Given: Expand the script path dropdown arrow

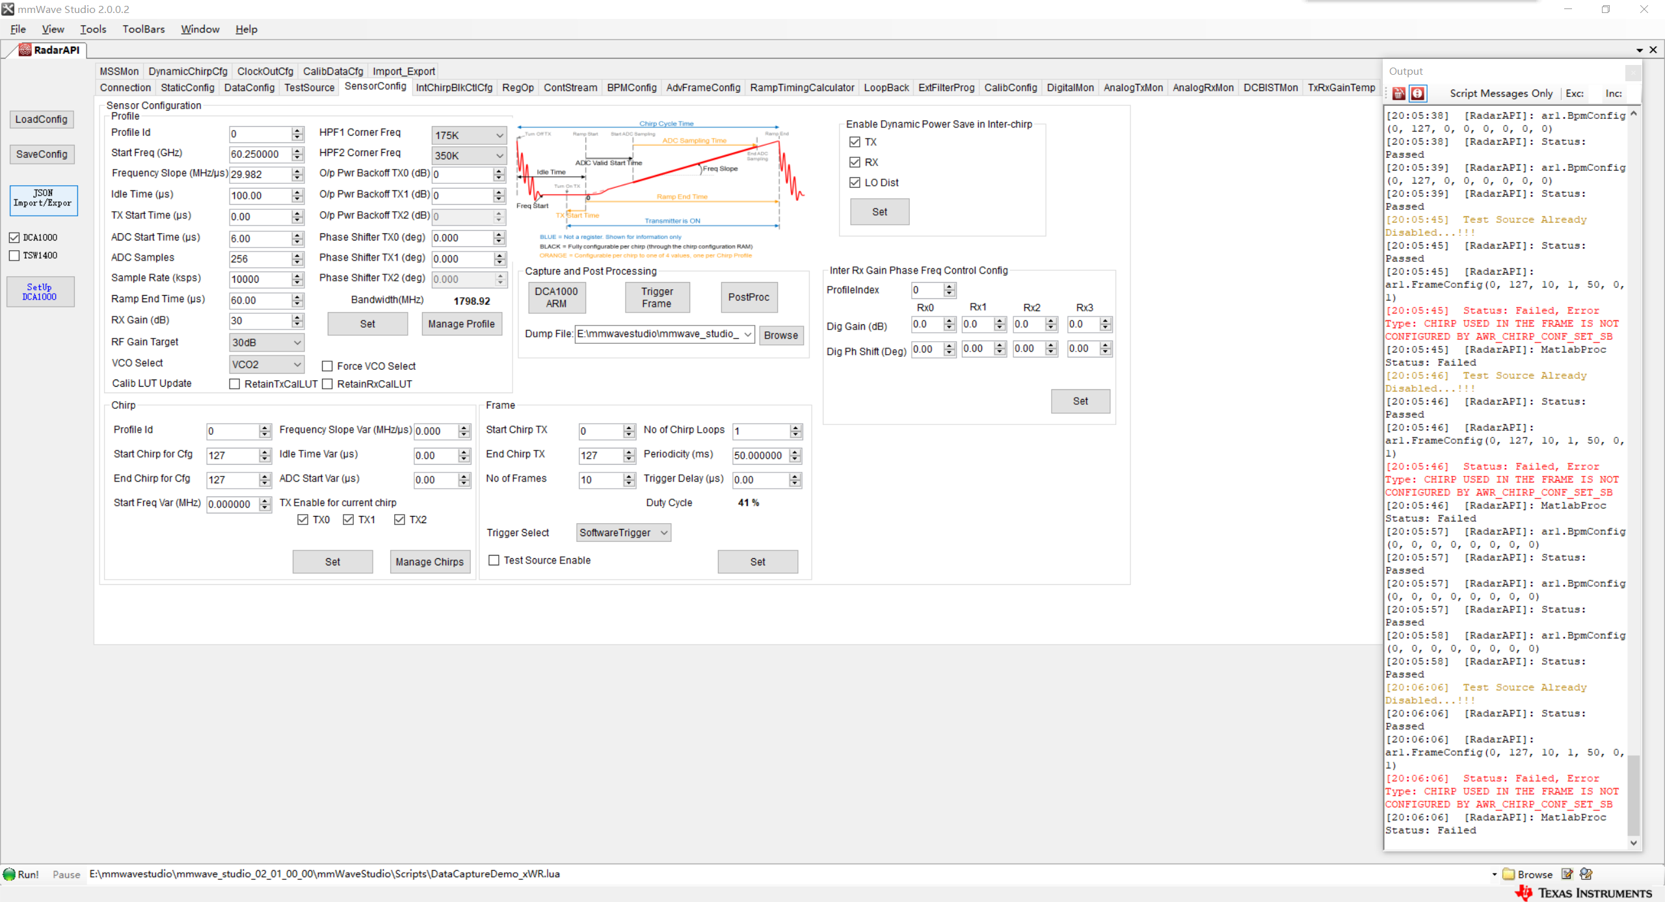Looking at the screenshot, I should click(1495, 874).
